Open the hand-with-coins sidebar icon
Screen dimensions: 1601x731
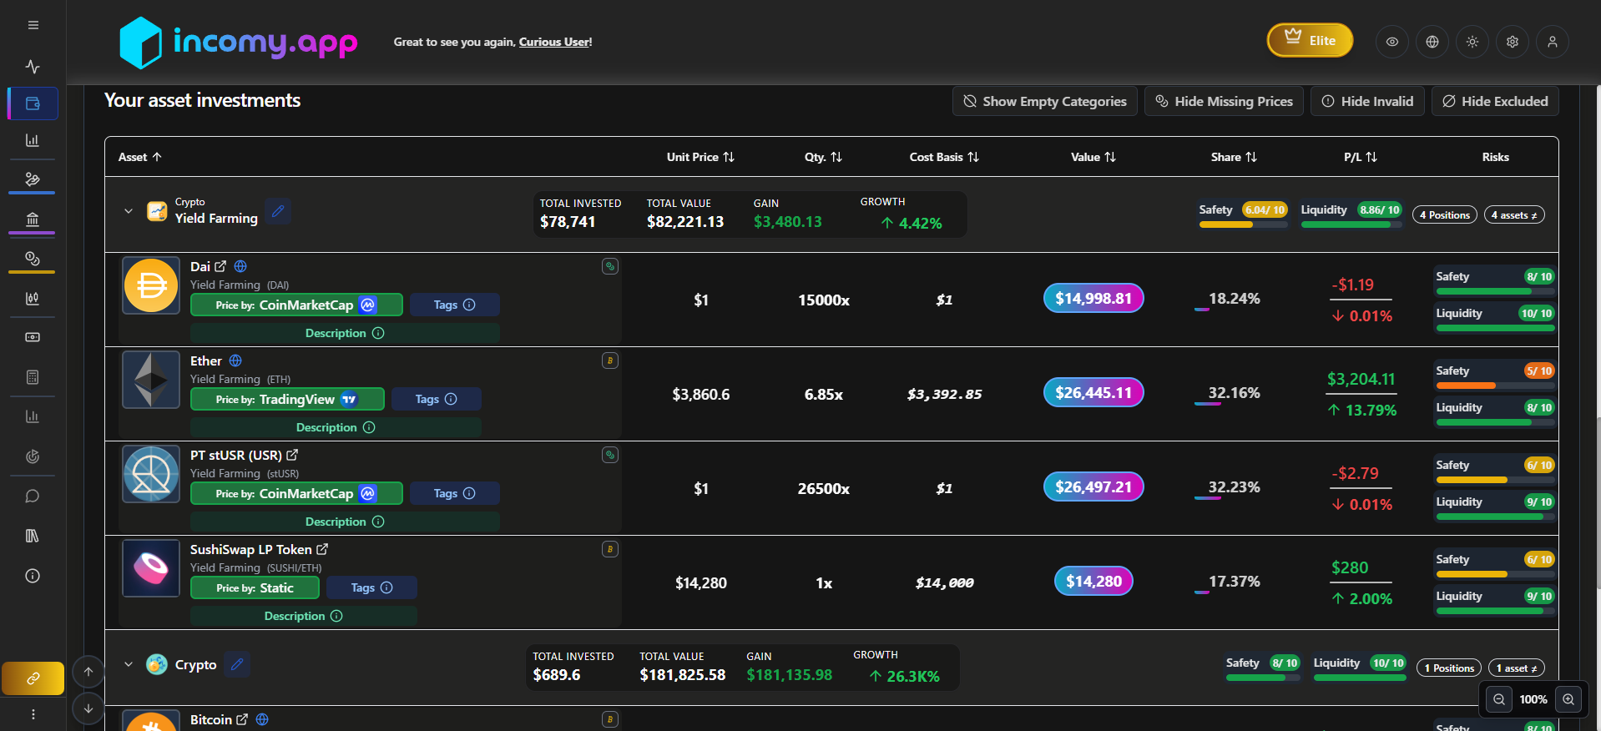coord(33,179)
